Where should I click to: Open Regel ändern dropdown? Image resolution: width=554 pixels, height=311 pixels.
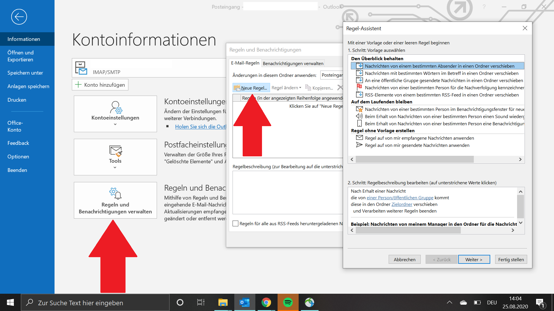point(286,88)
